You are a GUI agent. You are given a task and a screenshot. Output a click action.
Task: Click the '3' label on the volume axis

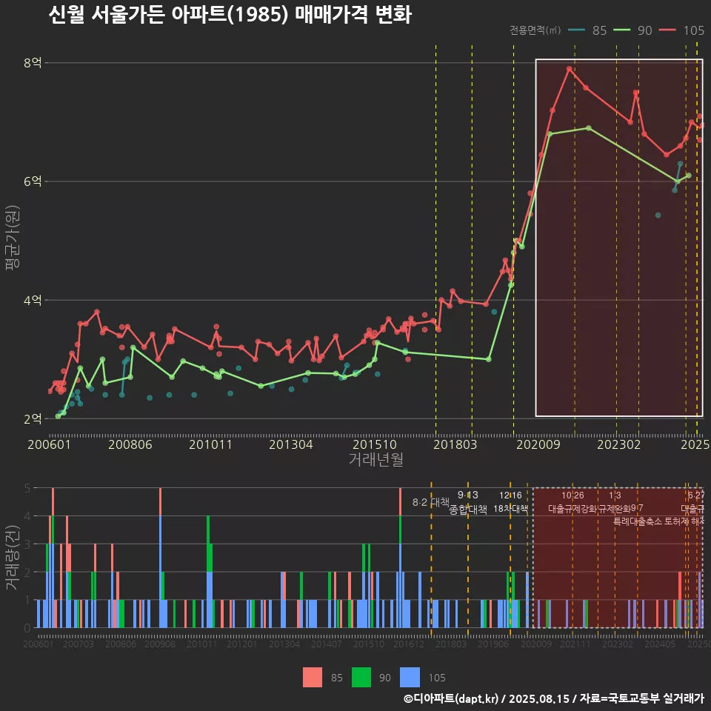pos(27,544)
